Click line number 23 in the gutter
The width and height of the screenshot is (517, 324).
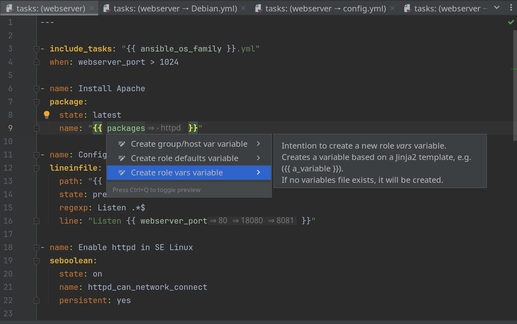8,313
